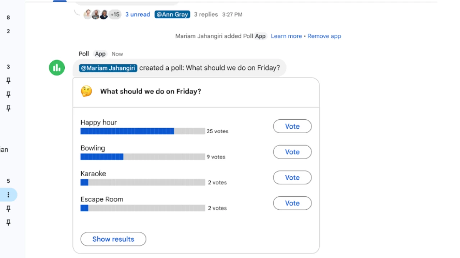
Task: Show the poll results
Action: [x=113, y=239]
